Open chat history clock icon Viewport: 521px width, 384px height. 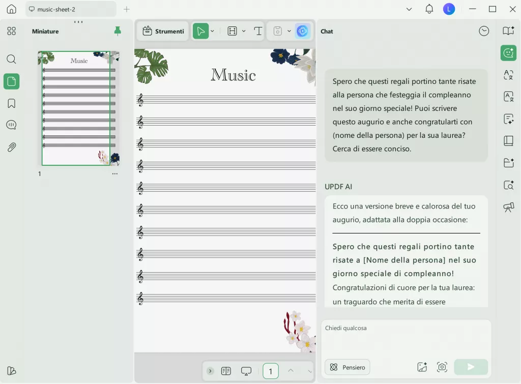484,31
